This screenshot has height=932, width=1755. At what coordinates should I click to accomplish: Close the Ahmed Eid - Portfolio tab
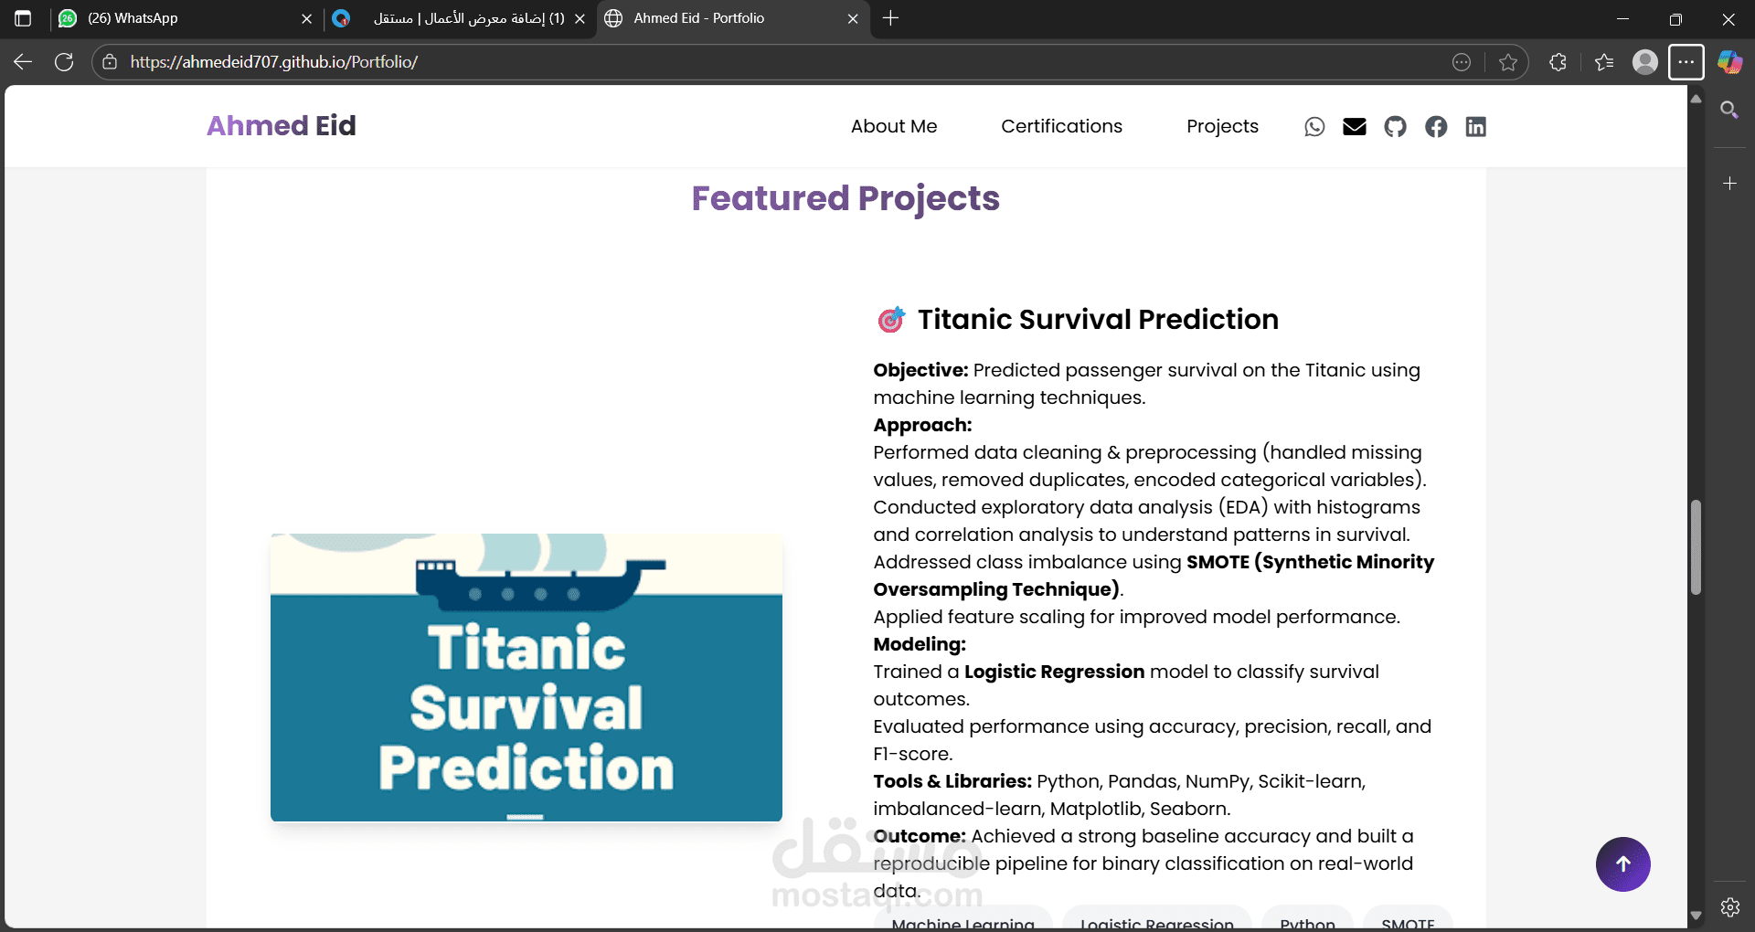[853, 18]
